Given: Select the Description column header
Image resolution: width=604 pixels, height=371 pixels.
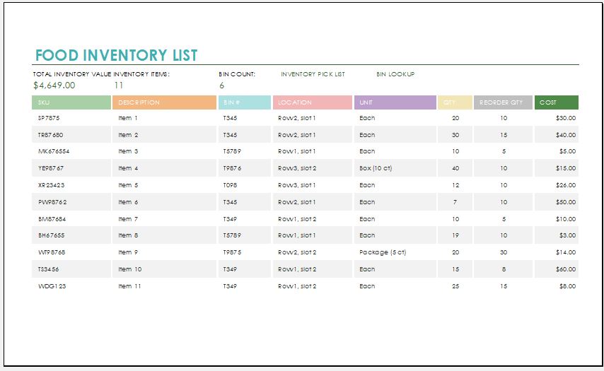Looking at the screenshot, I should click(165, 102).
